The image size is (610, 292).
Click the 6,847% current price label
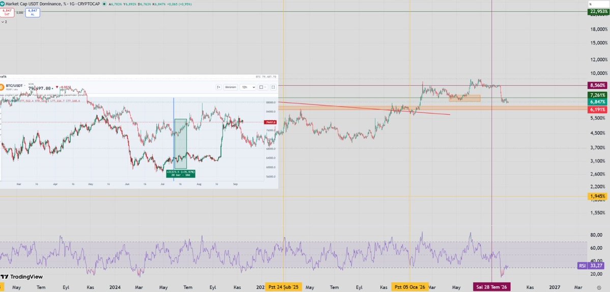(598, 102)
